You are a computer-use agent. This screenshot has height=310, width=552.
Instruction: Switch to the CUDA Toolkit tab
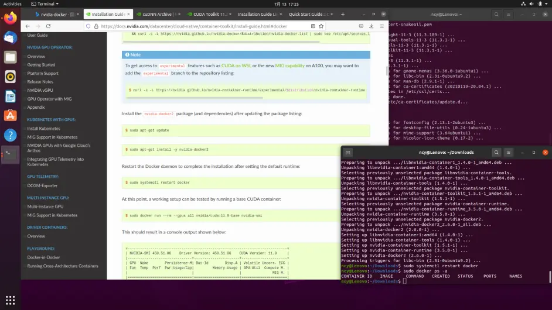click(208, 15)
